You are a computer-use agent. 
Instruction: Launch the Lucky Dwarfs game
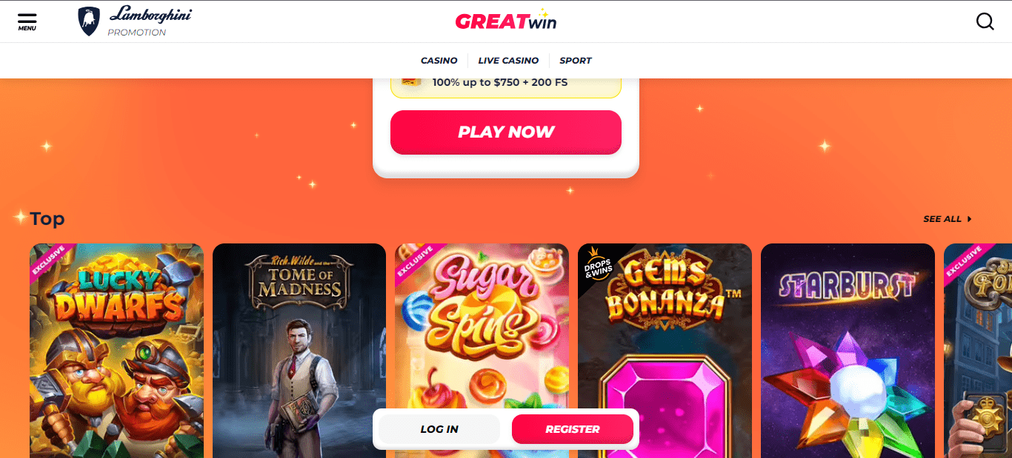(116, 351)
